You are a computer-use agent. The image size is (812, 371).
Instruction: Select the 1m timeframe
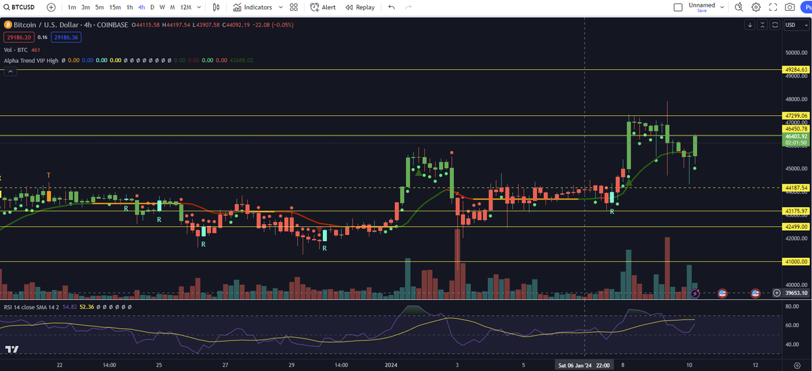pyautogui.click(x=72, y=7)
